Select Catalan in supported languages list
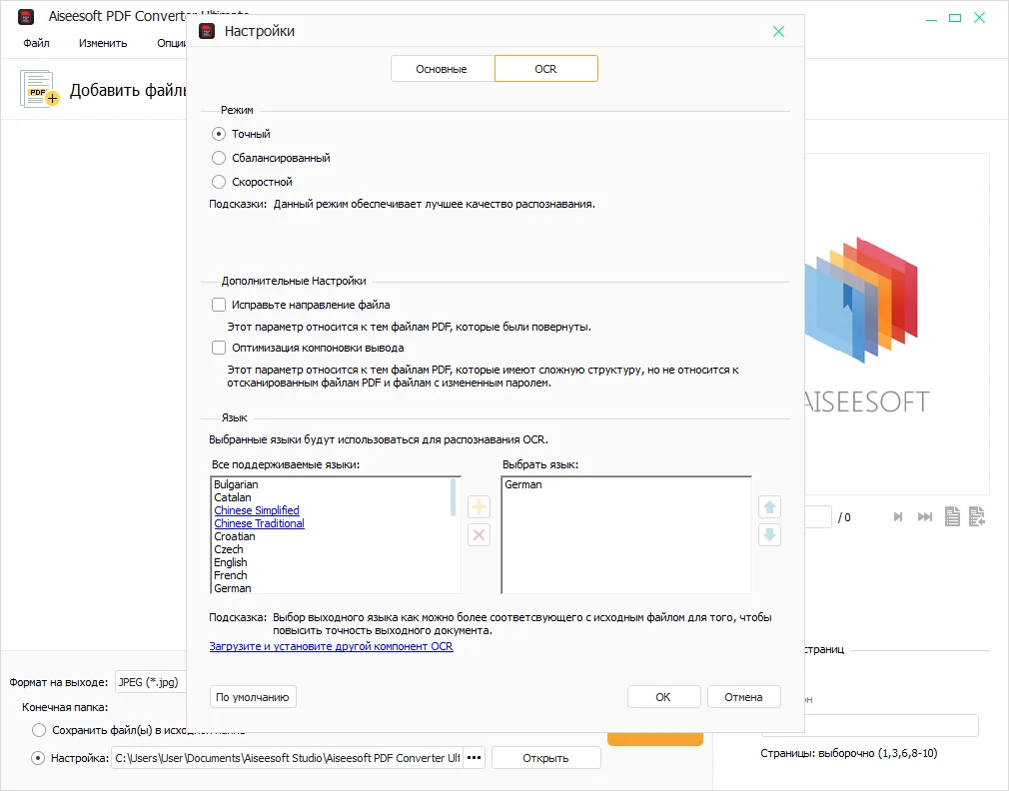 pos(233,497)
